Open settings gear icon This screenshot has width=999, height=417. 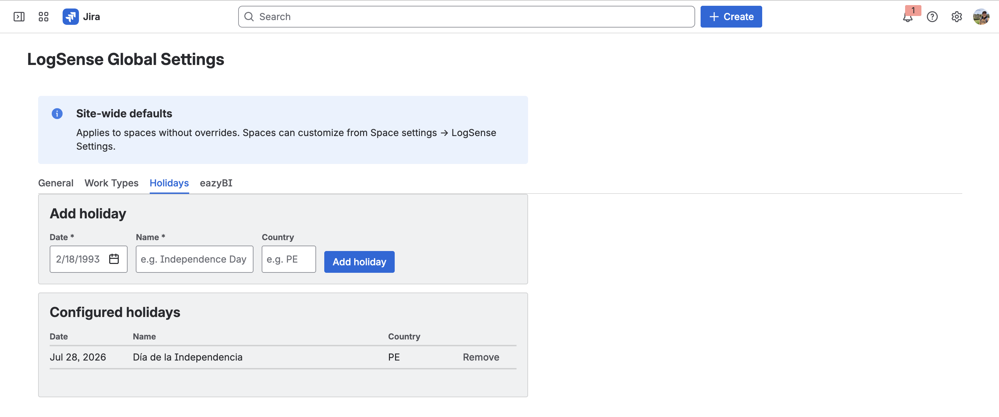click(x=957, y=17)
